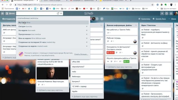This screenshot has width=178, height=100.
Task: Create new item with the plus icon
Action: coord(162,13)
